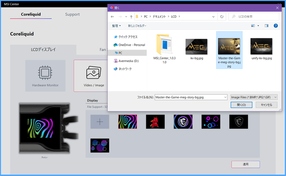
Task: Toggle the preview pane icon
Action: coord(266,26)
